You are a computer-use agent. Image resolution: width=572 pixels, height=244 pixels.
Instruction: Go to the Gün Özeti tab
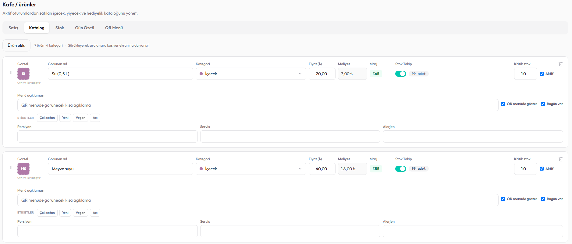[x=85, y=28]
